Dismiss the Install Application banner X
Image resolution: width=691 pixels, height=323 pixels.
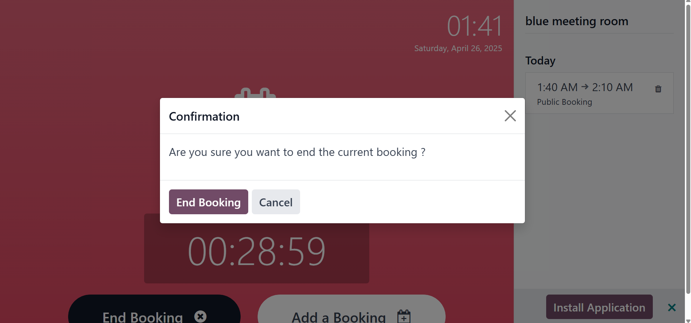[x=671, y=307]
